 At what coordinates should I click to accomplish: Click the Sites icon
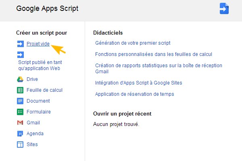click(20, 144)
